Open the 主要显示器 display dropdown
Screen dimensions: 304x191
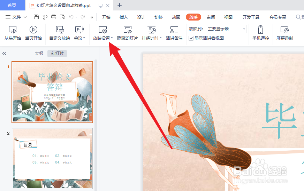coord(227,29)
